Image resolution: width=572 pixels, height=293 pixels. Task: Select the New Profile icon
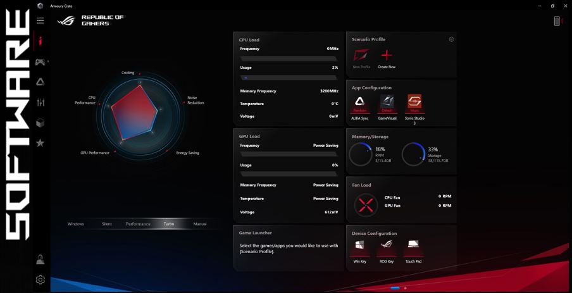point(361,56)
